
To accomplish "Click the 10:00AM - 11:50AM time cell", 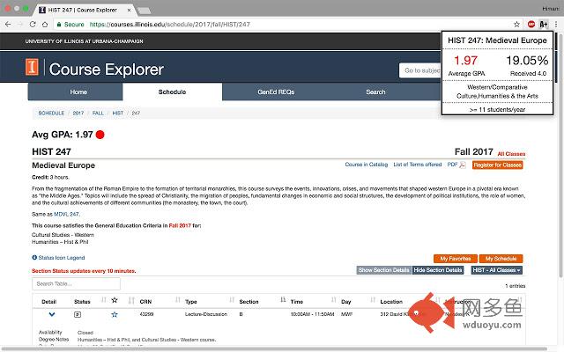I will coord(312,314).
